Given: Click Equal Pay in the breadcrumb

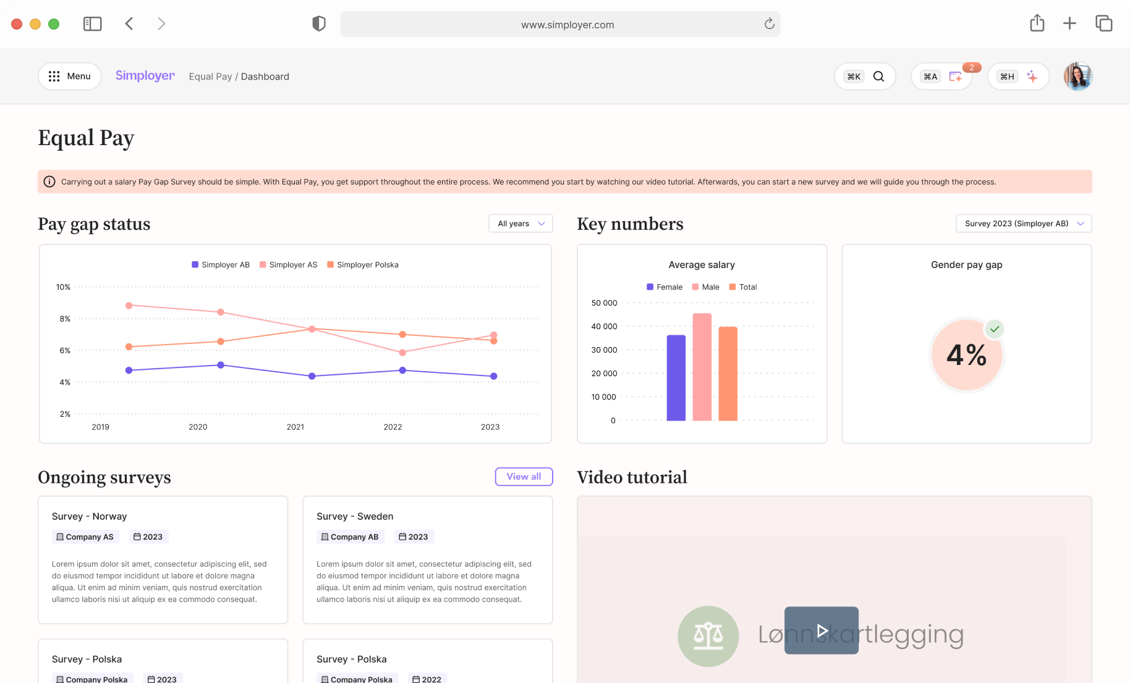Looking at the screenshot, I should (x=210, y=76).
